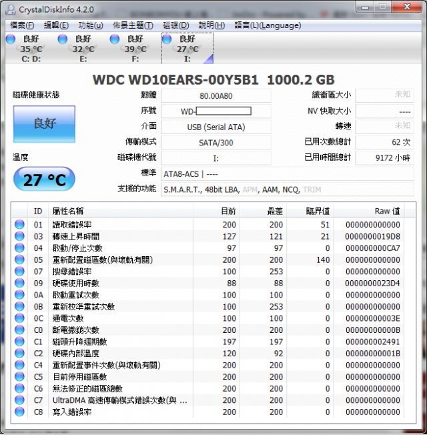Click the supported features field S.M.A.R.T.
Image resolution: width=427 pixels, height=435 pixels.
[288, 189]
